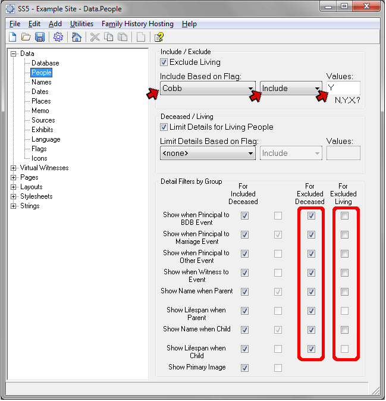Screen dimensions: 386x401
Task: Toggle Limit Details for Living People
Action: pyautogui.click(x=164, y=127)
